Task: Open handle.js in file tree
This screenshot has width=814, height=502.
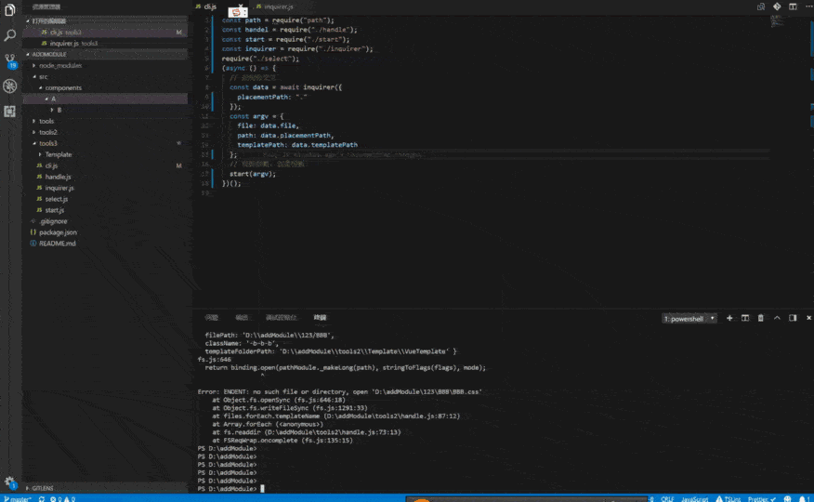Action: (x=105, y=177)
